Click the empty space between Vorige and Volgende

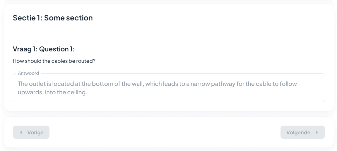pos(164,132)
